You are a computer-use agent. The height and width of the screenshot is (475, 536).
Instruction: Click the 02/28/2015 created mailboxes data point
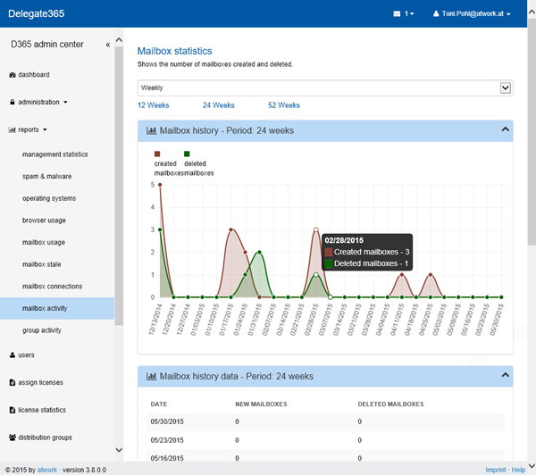tap(315, 229)
